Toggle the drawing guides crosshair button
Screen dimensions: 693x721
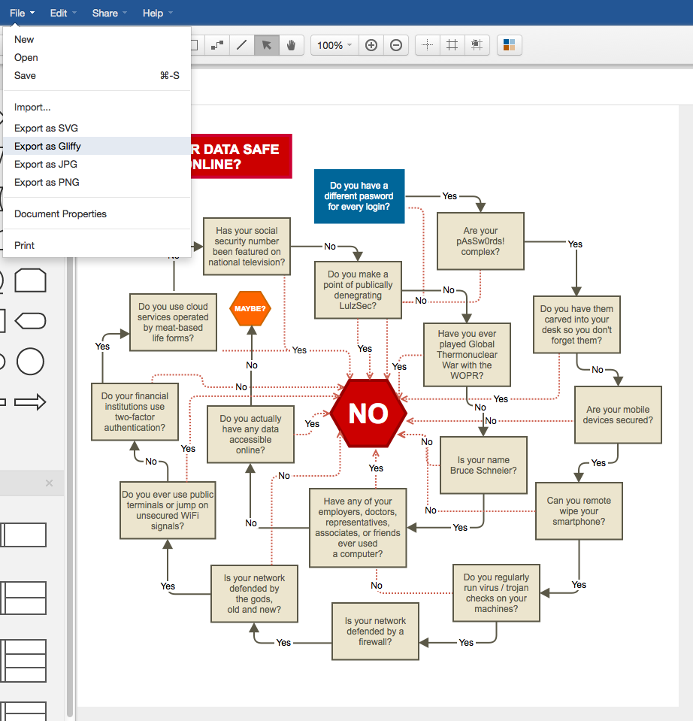[427, 45]
